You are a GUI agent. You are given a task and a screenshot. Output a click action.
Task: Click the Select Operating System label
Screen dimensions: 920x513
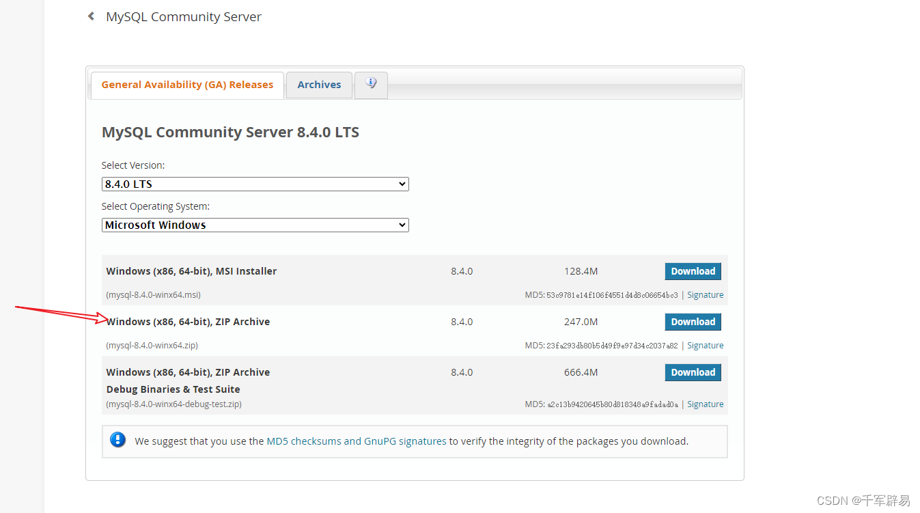(156, 206)
